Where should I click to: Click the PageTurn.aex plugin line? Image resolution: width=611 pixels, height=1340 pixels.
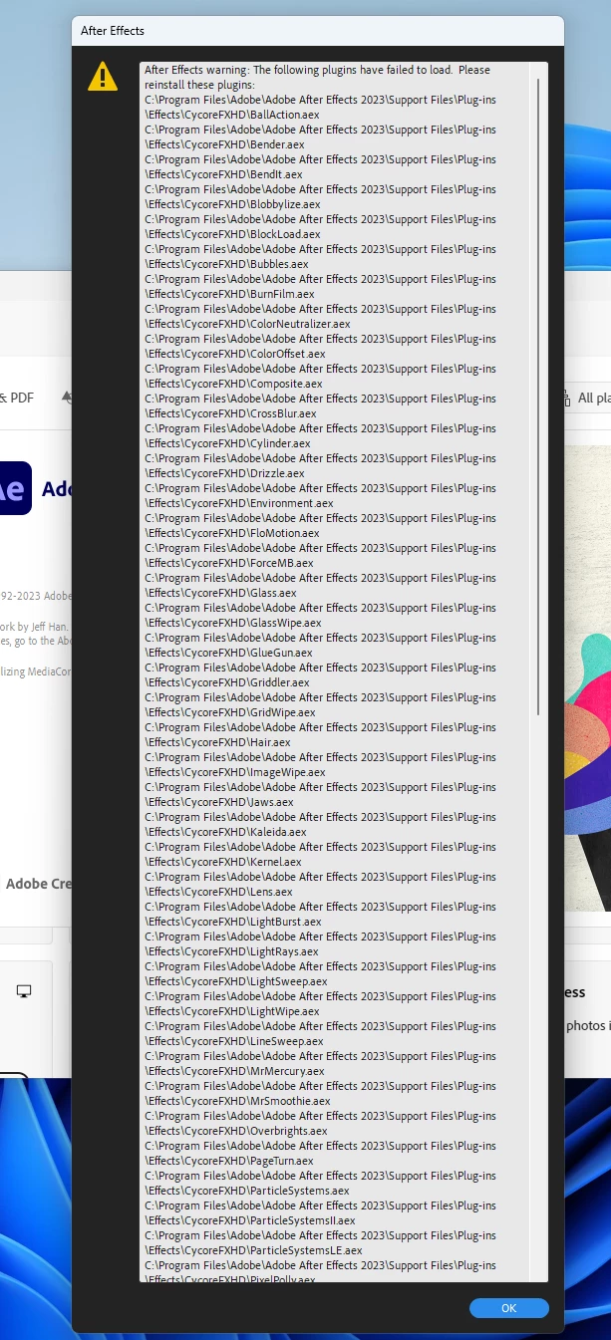pos(229,1161)
